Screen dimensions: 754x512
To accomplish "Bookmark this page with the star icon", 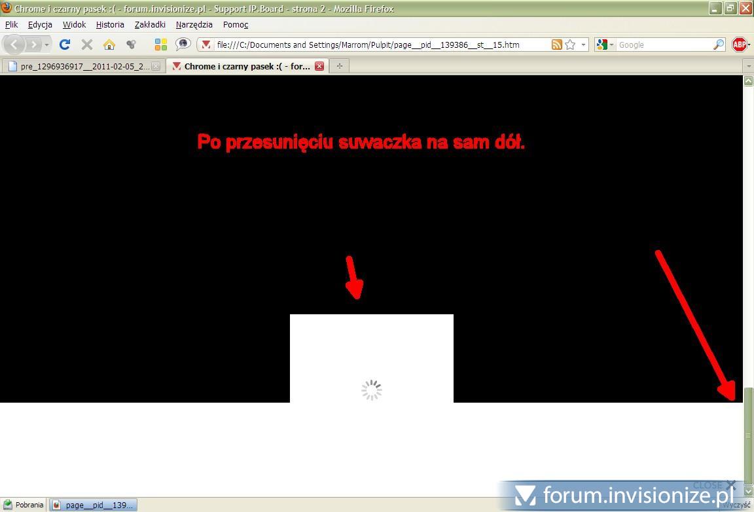I will tap(570, 45).
